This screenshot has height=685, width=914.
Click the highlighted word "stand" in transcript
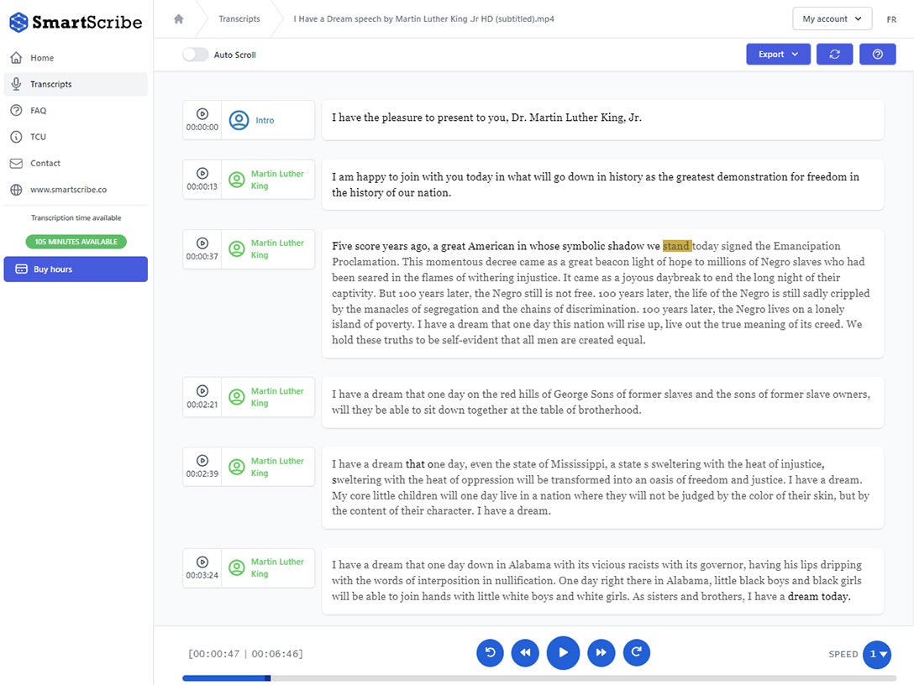point(676,246)
